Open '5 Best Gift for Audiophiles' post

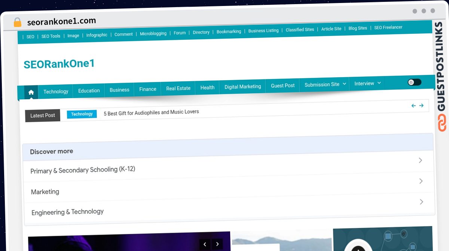click(151, 112)
